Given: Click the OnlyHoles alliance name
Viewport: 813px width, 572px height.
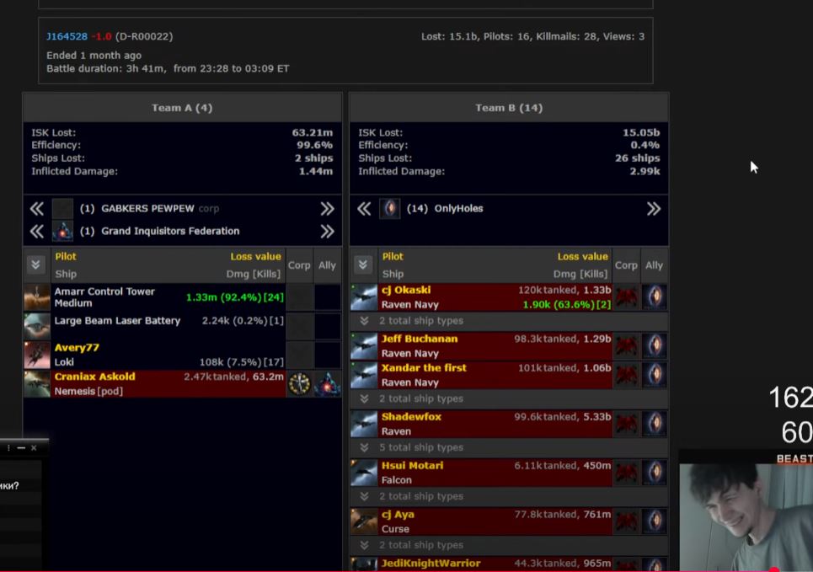Looking at the screenshot, I should click(x=458, y=208).
